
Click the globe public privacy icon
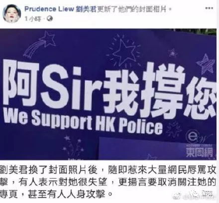tap(50, 18)
